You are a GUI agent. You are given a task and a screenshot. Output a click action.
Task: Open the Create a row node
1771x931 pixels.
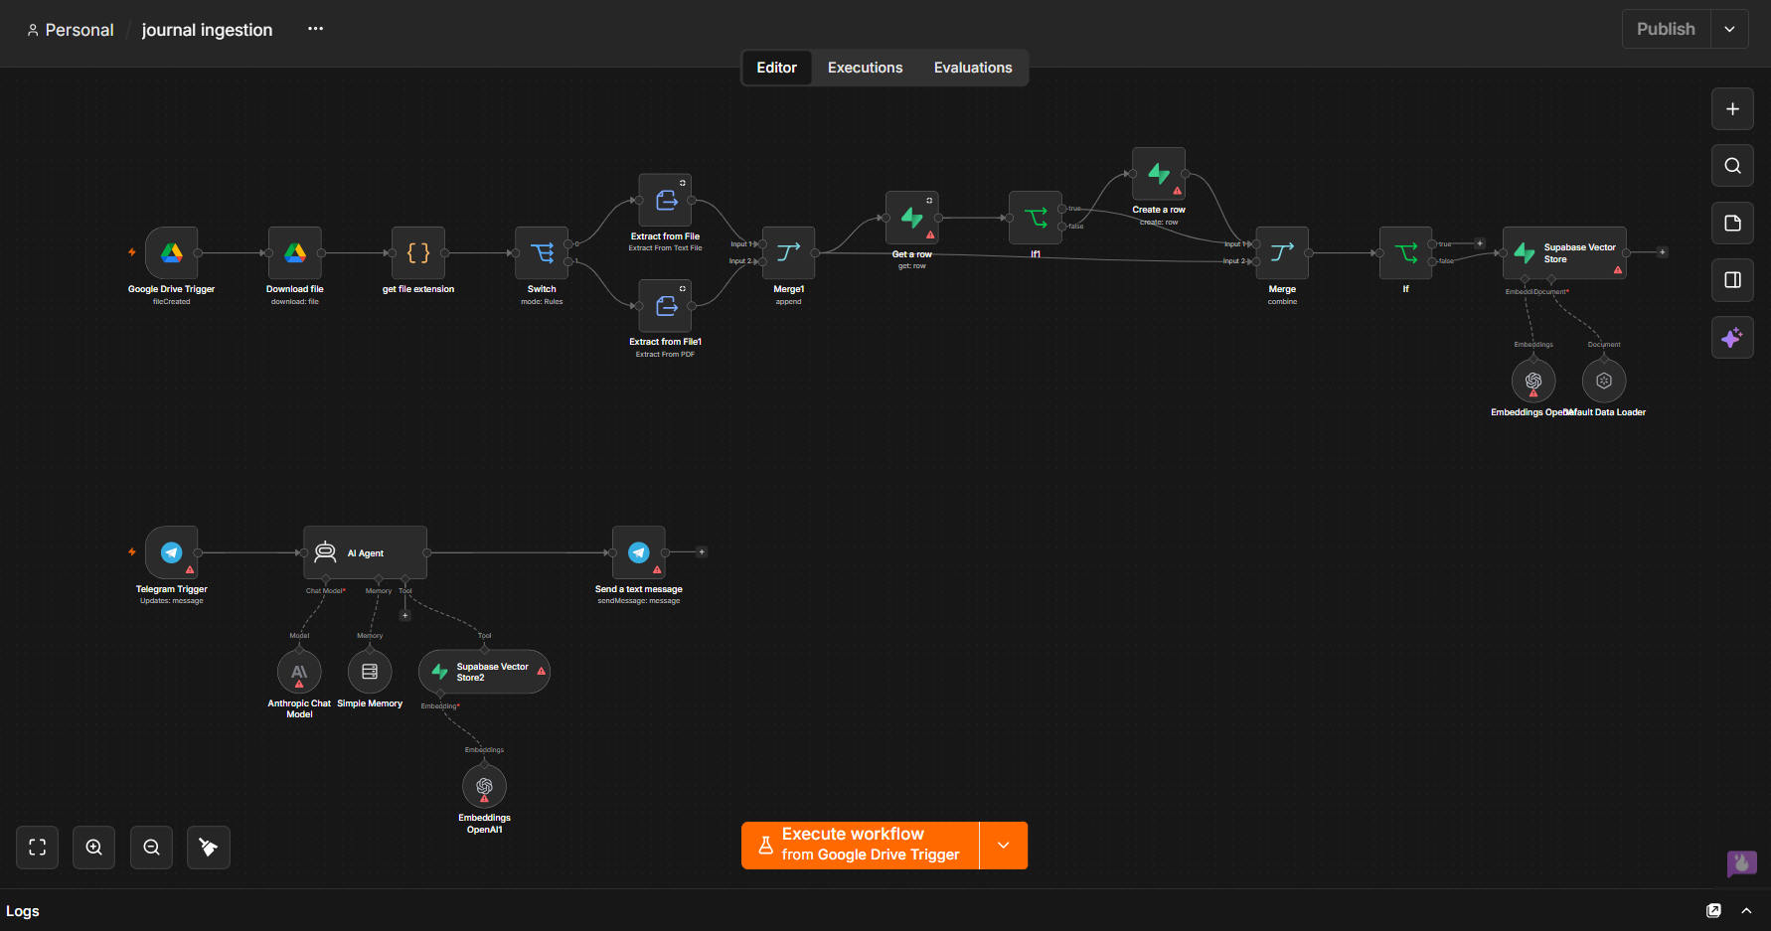[1159, 174]
